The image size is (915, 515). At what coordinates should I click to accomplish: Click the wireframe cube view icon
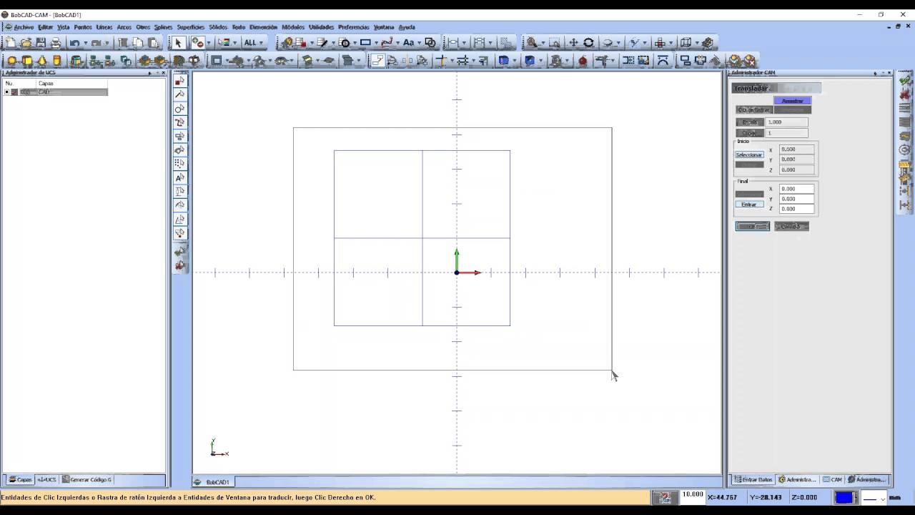[686, 43]
